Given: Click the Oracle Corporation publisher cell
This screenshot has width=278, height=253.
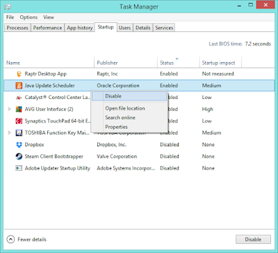Looking at the screenshot, I should (118, 86).
